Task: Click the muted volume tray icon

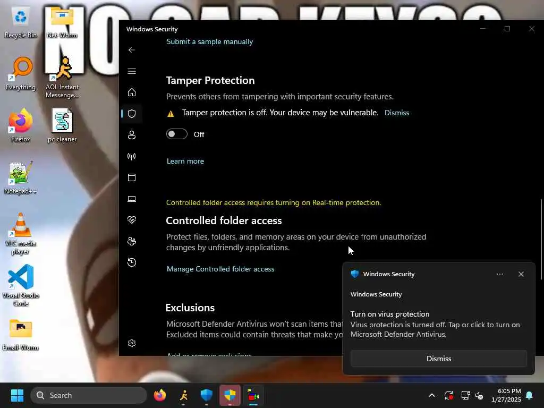Action: [x=480, y=395]
